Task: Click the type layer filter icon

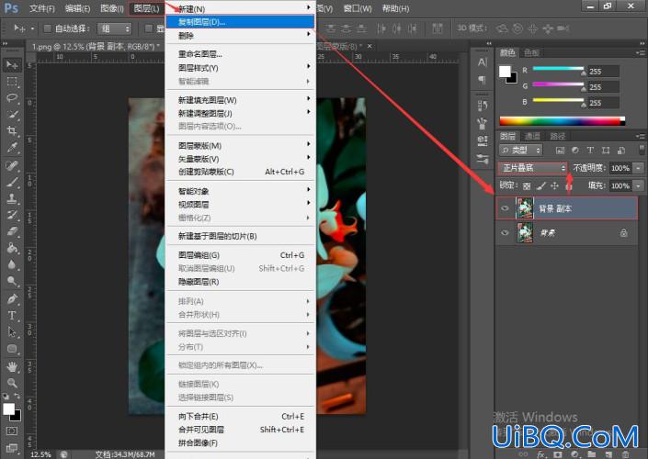Action: point(590,151)
